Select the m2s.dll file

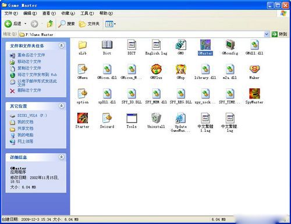coord(230,69)
